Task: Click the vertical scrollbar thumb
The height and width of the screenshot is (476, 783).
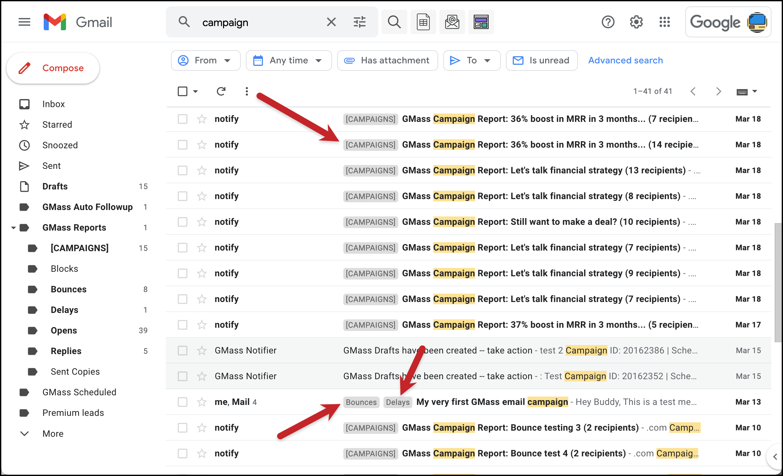Action: pyautogui.click(x=778, y=282)
